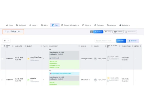Screen dimensions: 144x108
Task: Open the Packages page
Action: click(x=99, y=25)
